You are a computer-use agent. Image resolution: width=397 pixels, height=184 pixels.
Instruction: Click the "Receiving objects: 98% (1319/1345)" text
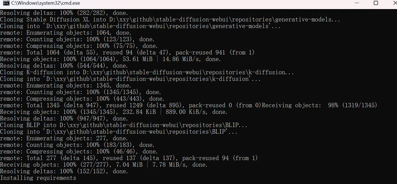point(319,105)
